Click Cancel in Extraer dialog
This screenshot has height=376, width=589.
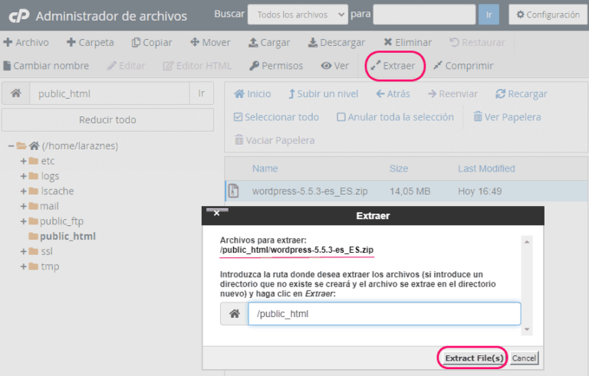pos(524,358)
